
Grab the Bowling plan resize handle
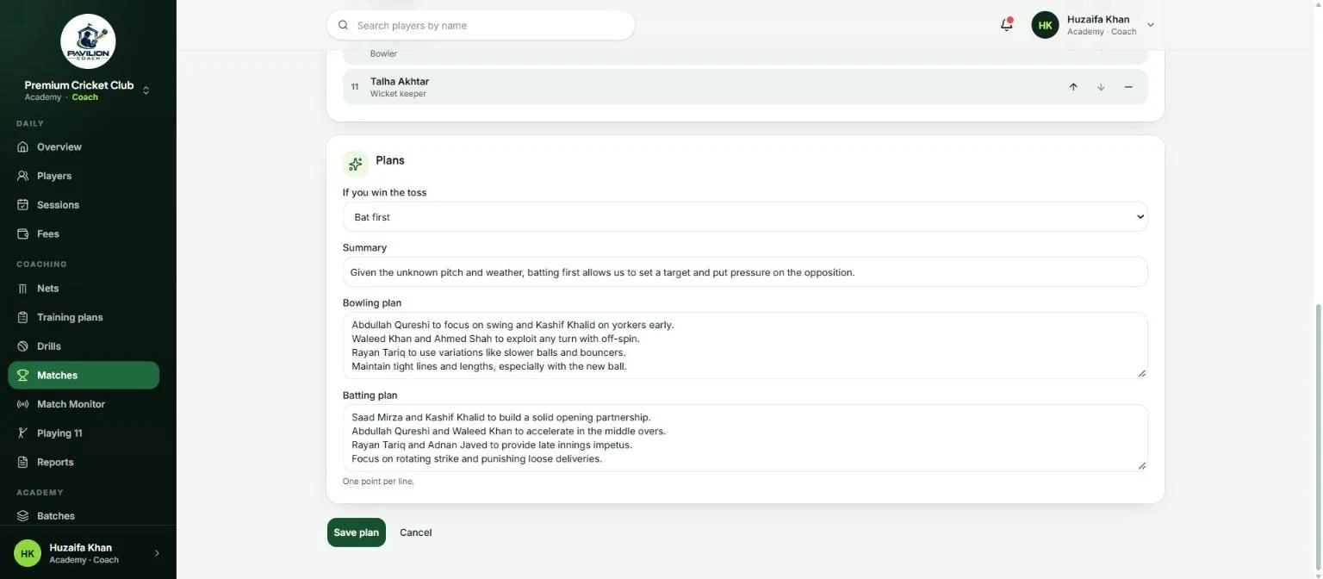1142,373
